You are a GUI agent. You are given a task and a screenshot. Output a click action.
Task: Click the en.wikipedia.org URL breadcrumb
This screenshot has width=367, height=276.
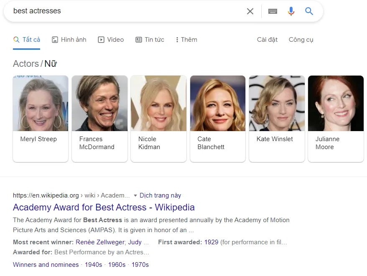coord(71,195)
